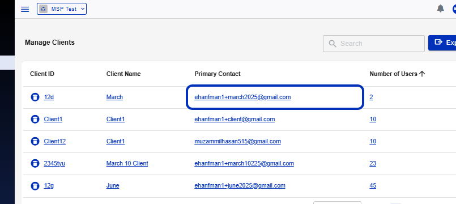Click the Client ID column header

tap(42, 74)
